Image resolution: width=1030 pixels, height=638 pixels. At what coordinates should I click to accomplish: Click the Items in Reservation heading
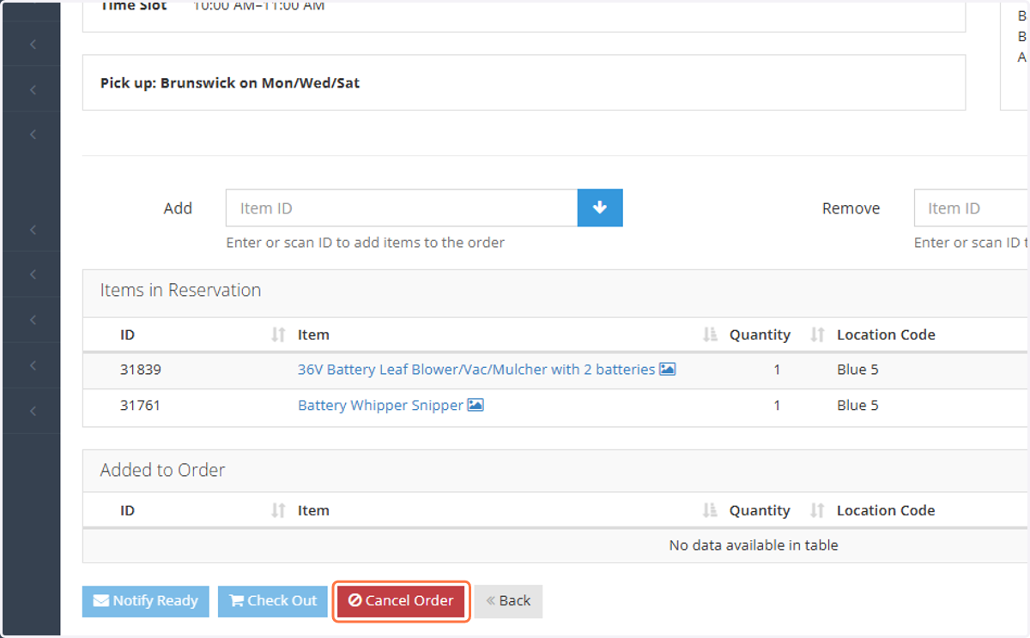tap(180, 290)
